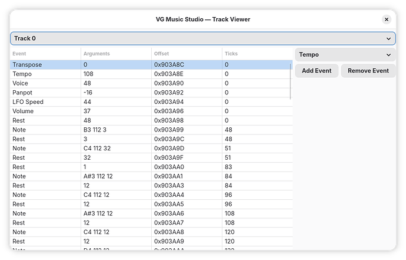Close the Track Viewer window
This screenshot has height=260, width=406.
pyautogui.click(x=387, y=19)
